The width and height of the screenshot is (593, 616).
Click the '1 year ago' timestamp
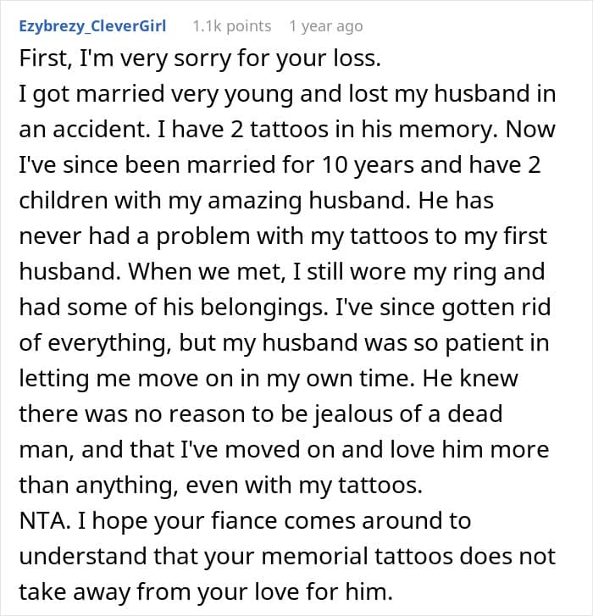point(326,27)
